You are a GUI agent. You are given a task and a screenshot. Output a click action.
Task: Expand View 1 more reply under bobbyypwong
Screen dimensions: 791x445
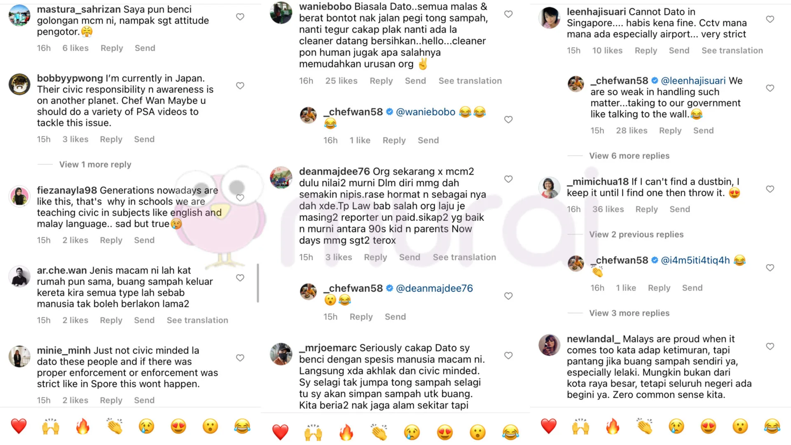click(95, 164)
